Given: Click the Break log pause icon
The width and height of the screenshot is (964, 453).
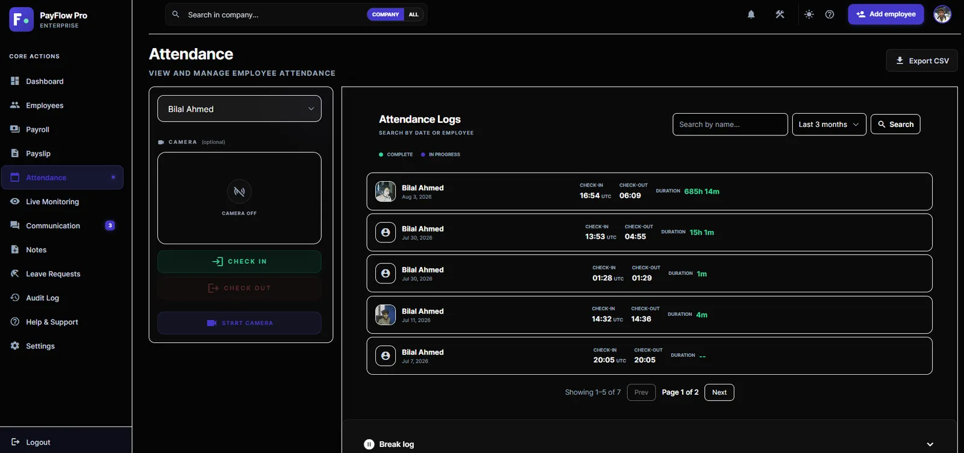Looking at the screenshot, I should [369, 445].
